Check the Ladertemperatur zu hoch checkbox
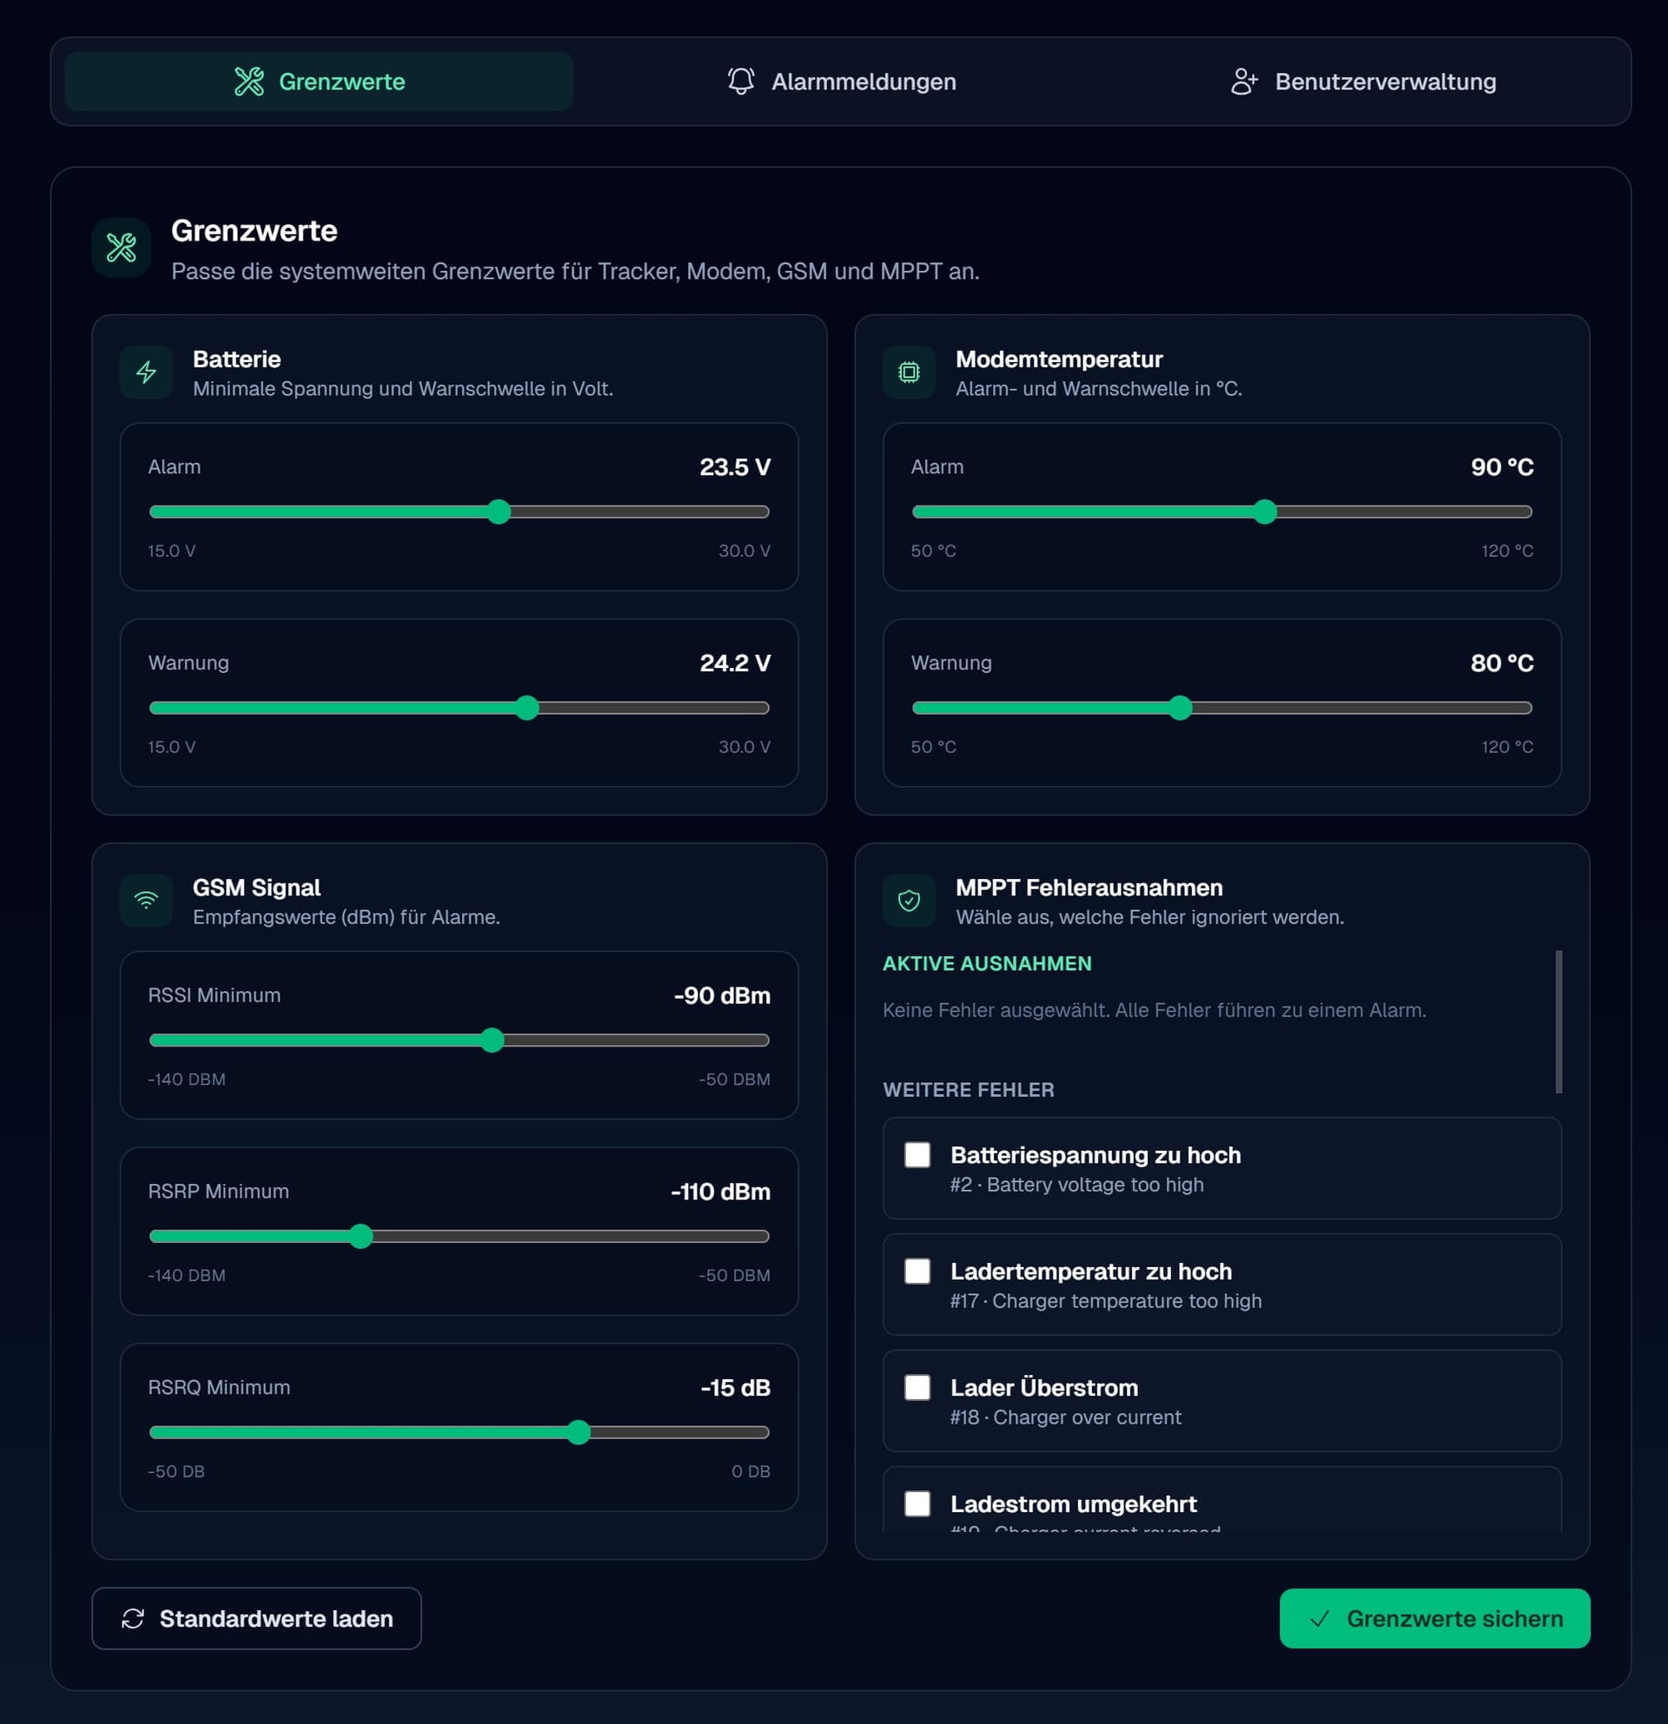Screen dimensions: 1668x1724 tap(917, 1271)
